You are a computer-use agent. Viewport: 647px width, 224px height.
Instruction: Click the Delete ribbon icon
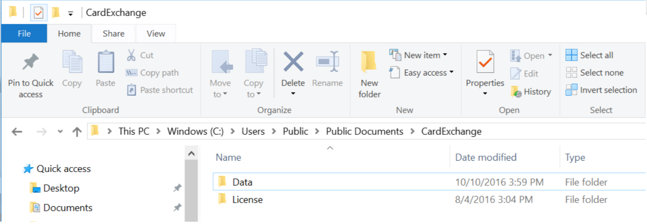(x=293, y=62)
